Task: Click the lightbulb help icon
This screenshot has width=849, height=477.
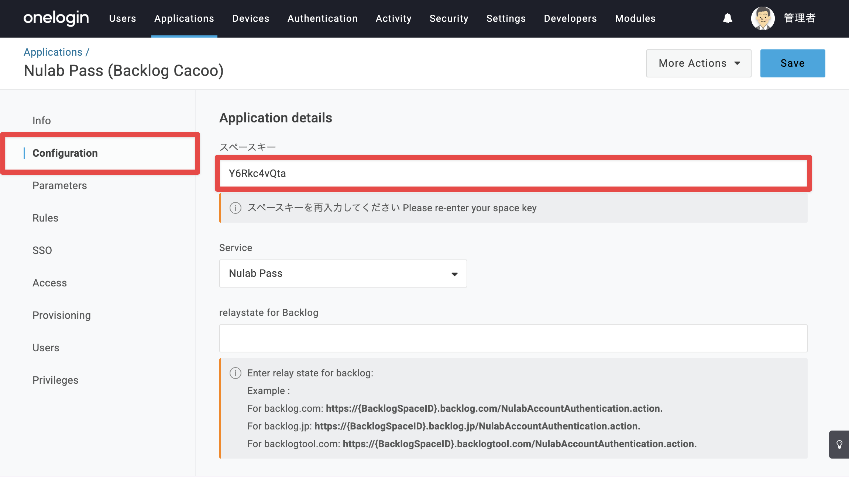Action: (839, 444)
